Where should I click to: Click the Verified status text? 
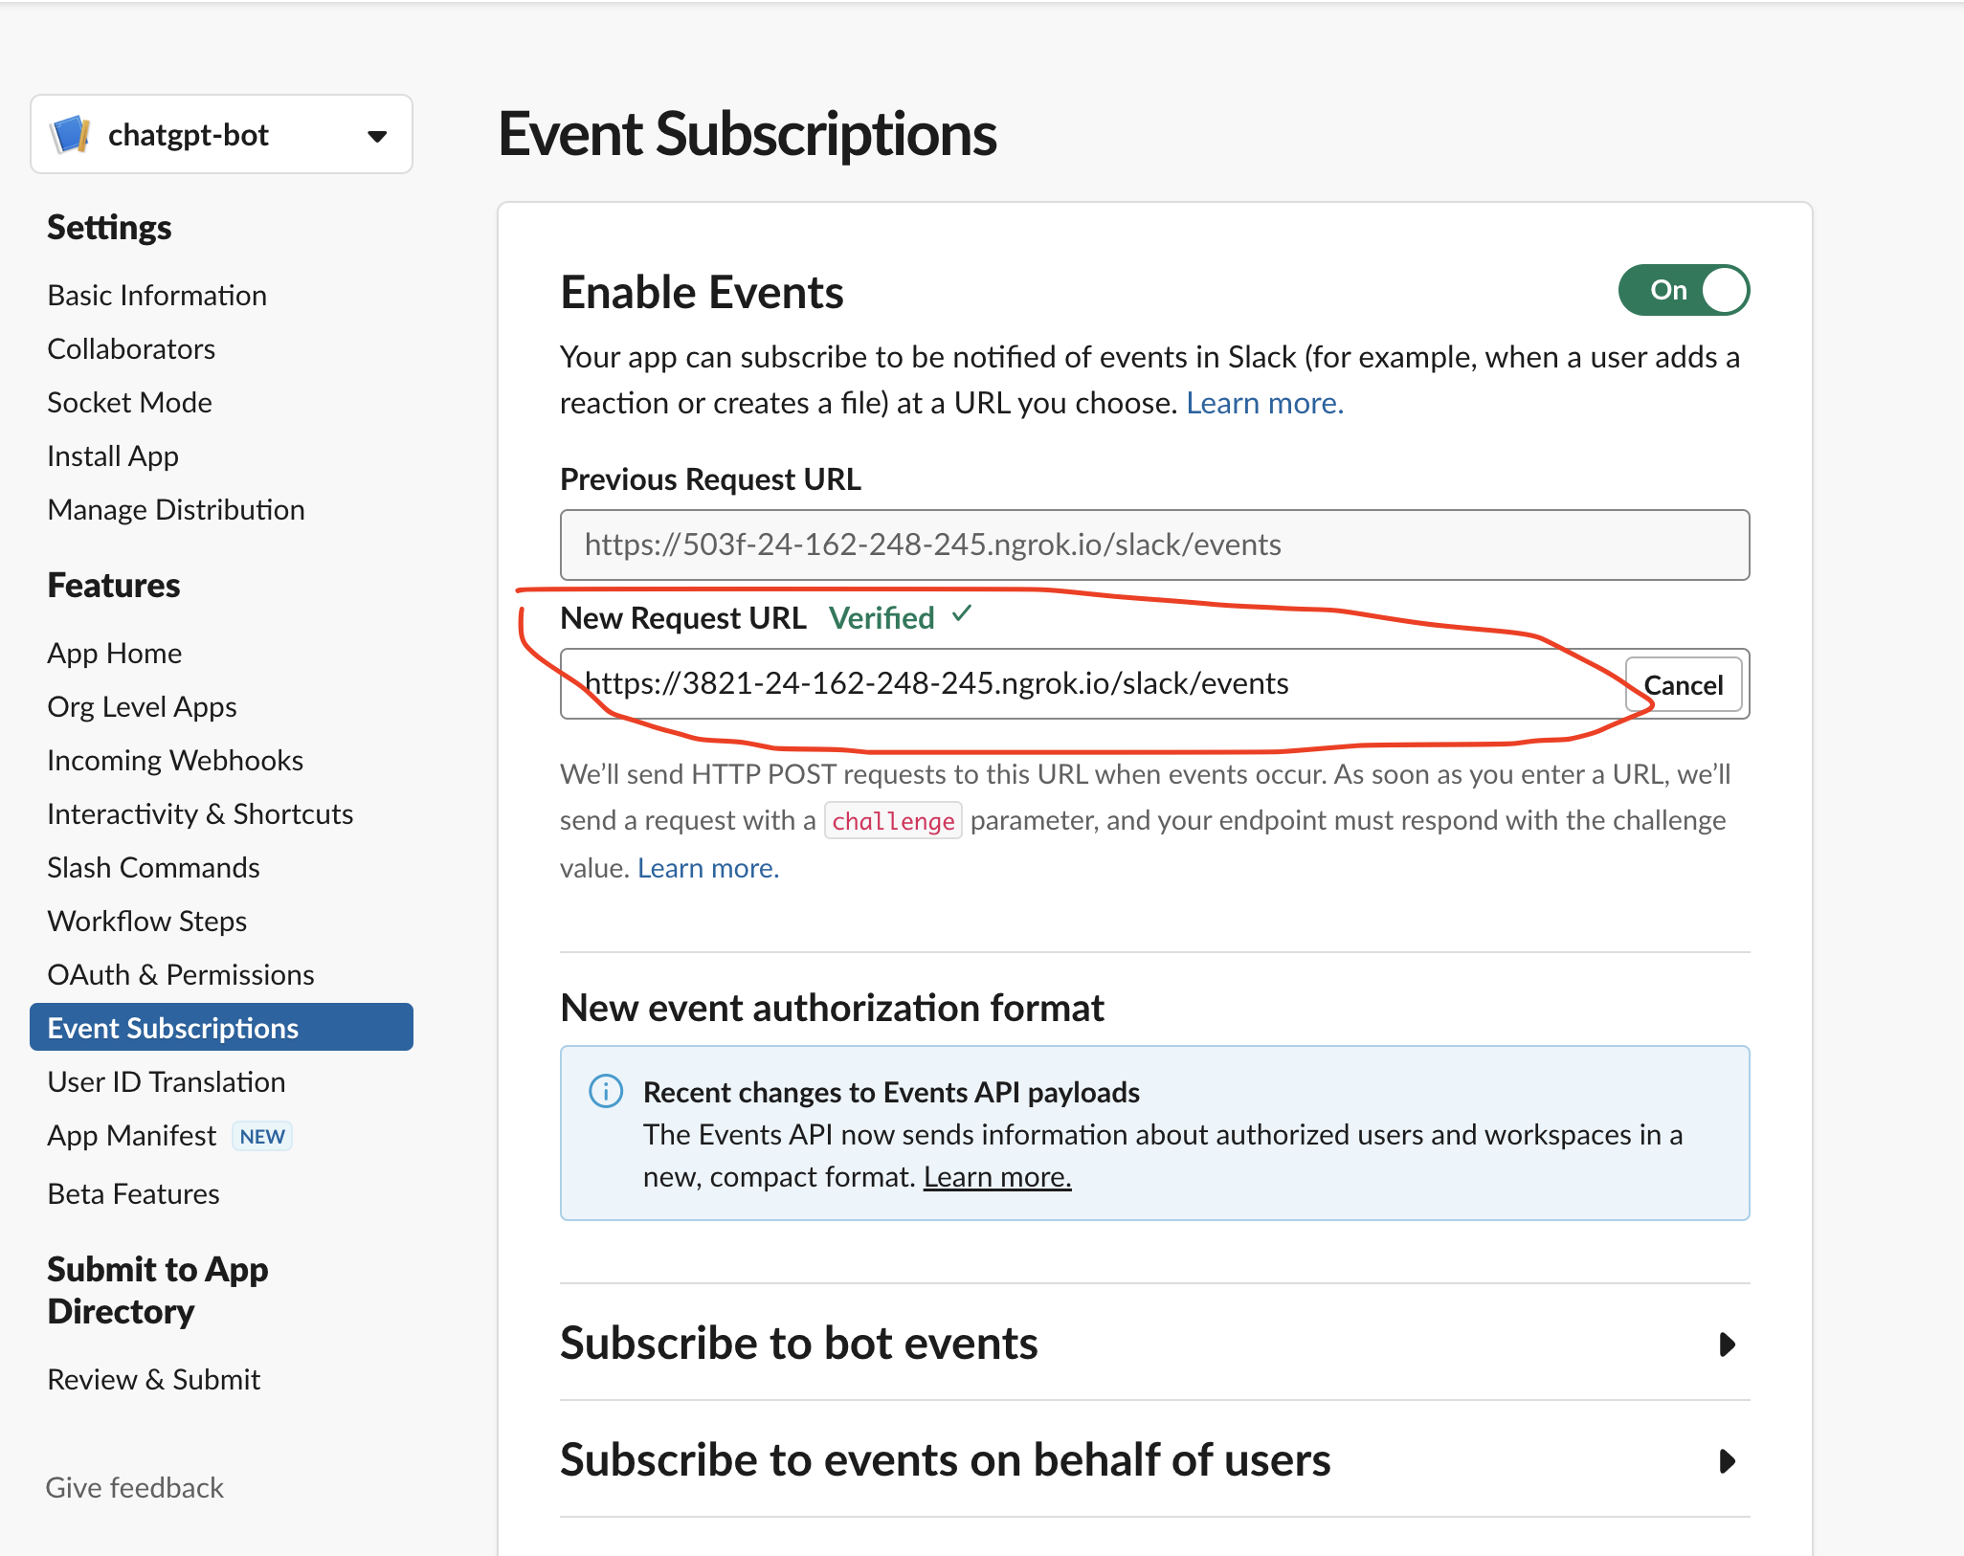pyautogui.click(x=882, y=618)
